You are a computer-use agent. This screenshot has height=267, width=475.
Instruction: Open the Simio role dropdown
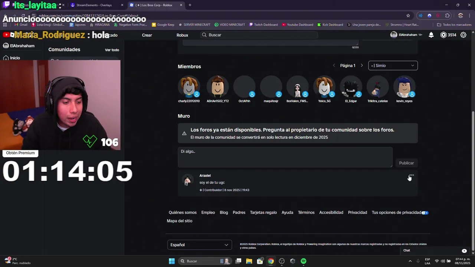tap(393, 66)
